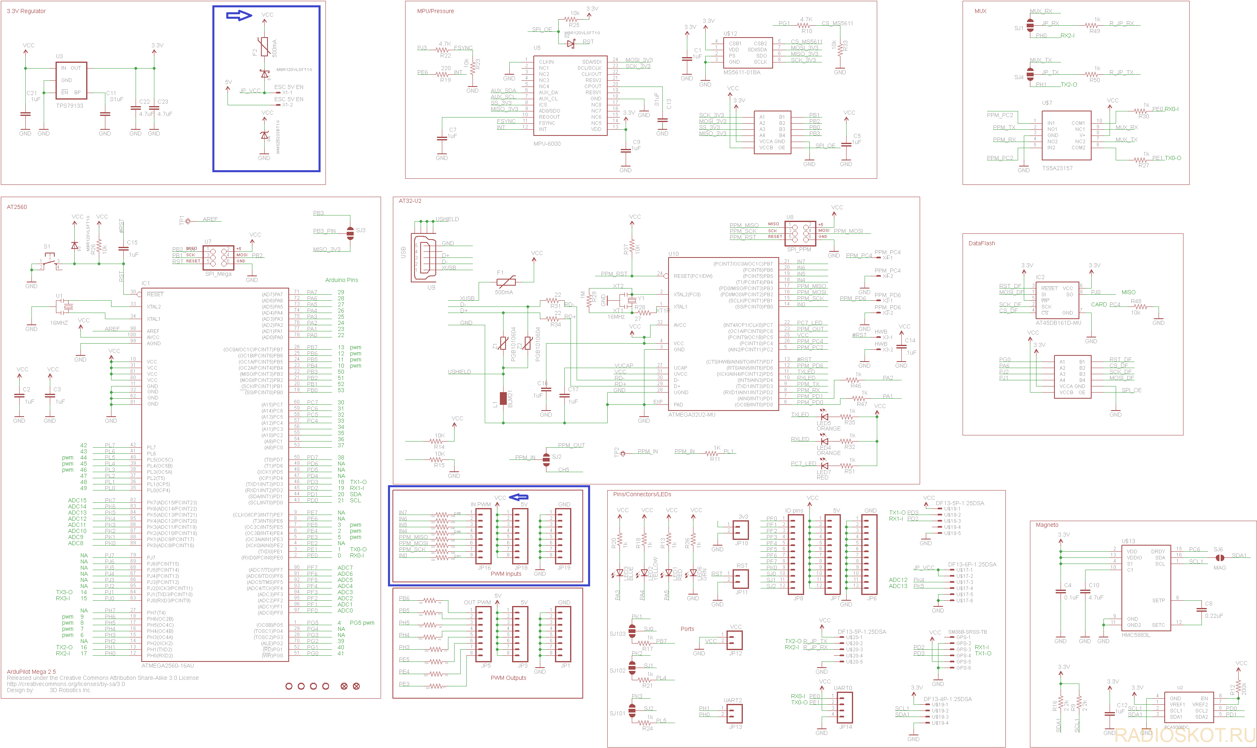Select the TS5A23157 multiplexer chip
The height and width of the screenshot is (748, 1257).
click(1067, 135)
